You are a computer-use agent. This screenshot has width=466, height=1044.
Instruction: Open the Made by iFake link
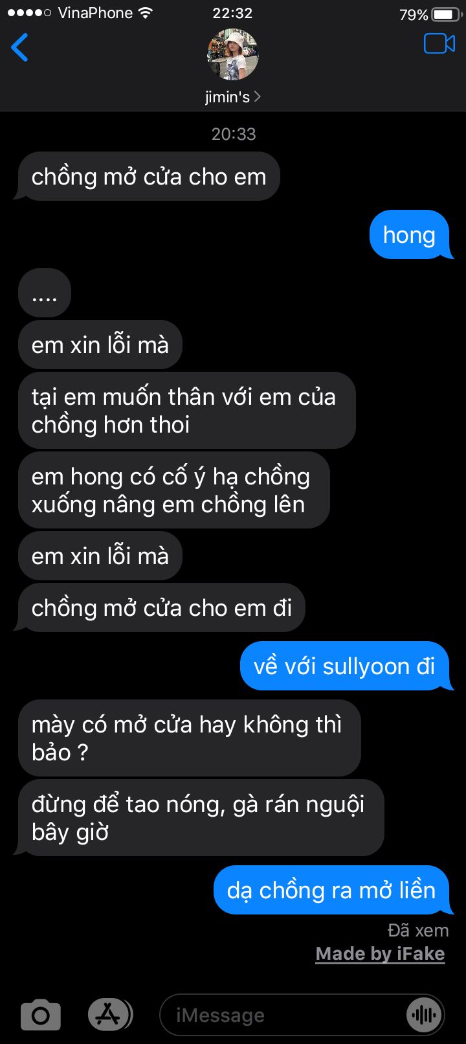pos(380,954)
